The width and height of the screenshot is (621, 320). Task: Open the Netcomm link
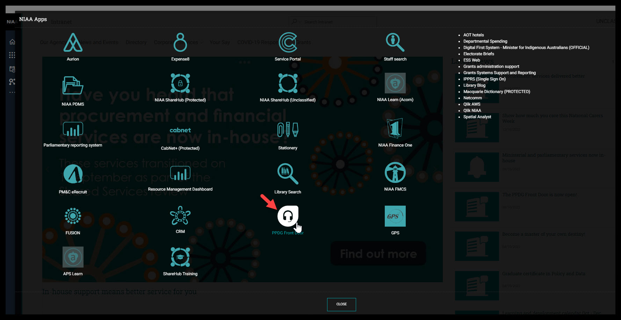[x=472, y=98]
